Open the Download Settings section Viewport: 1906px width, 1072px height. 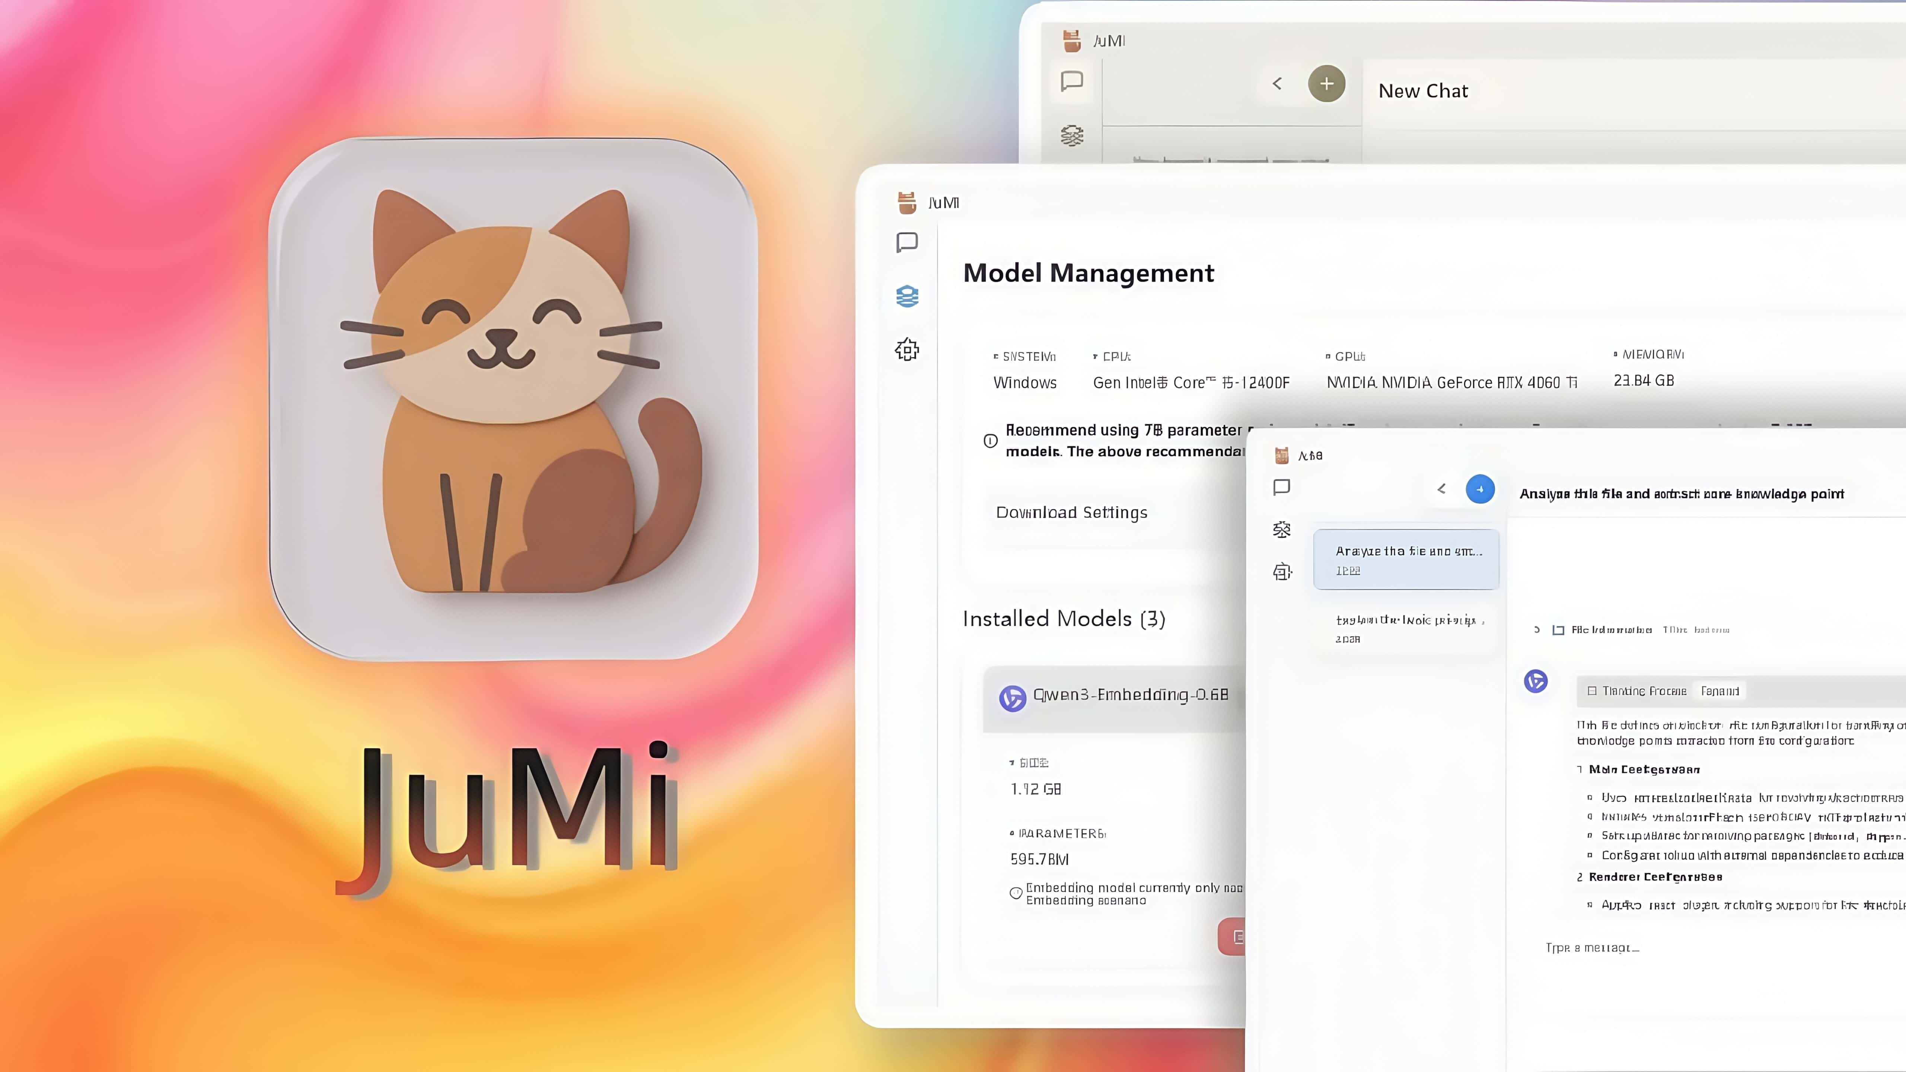1071,513
